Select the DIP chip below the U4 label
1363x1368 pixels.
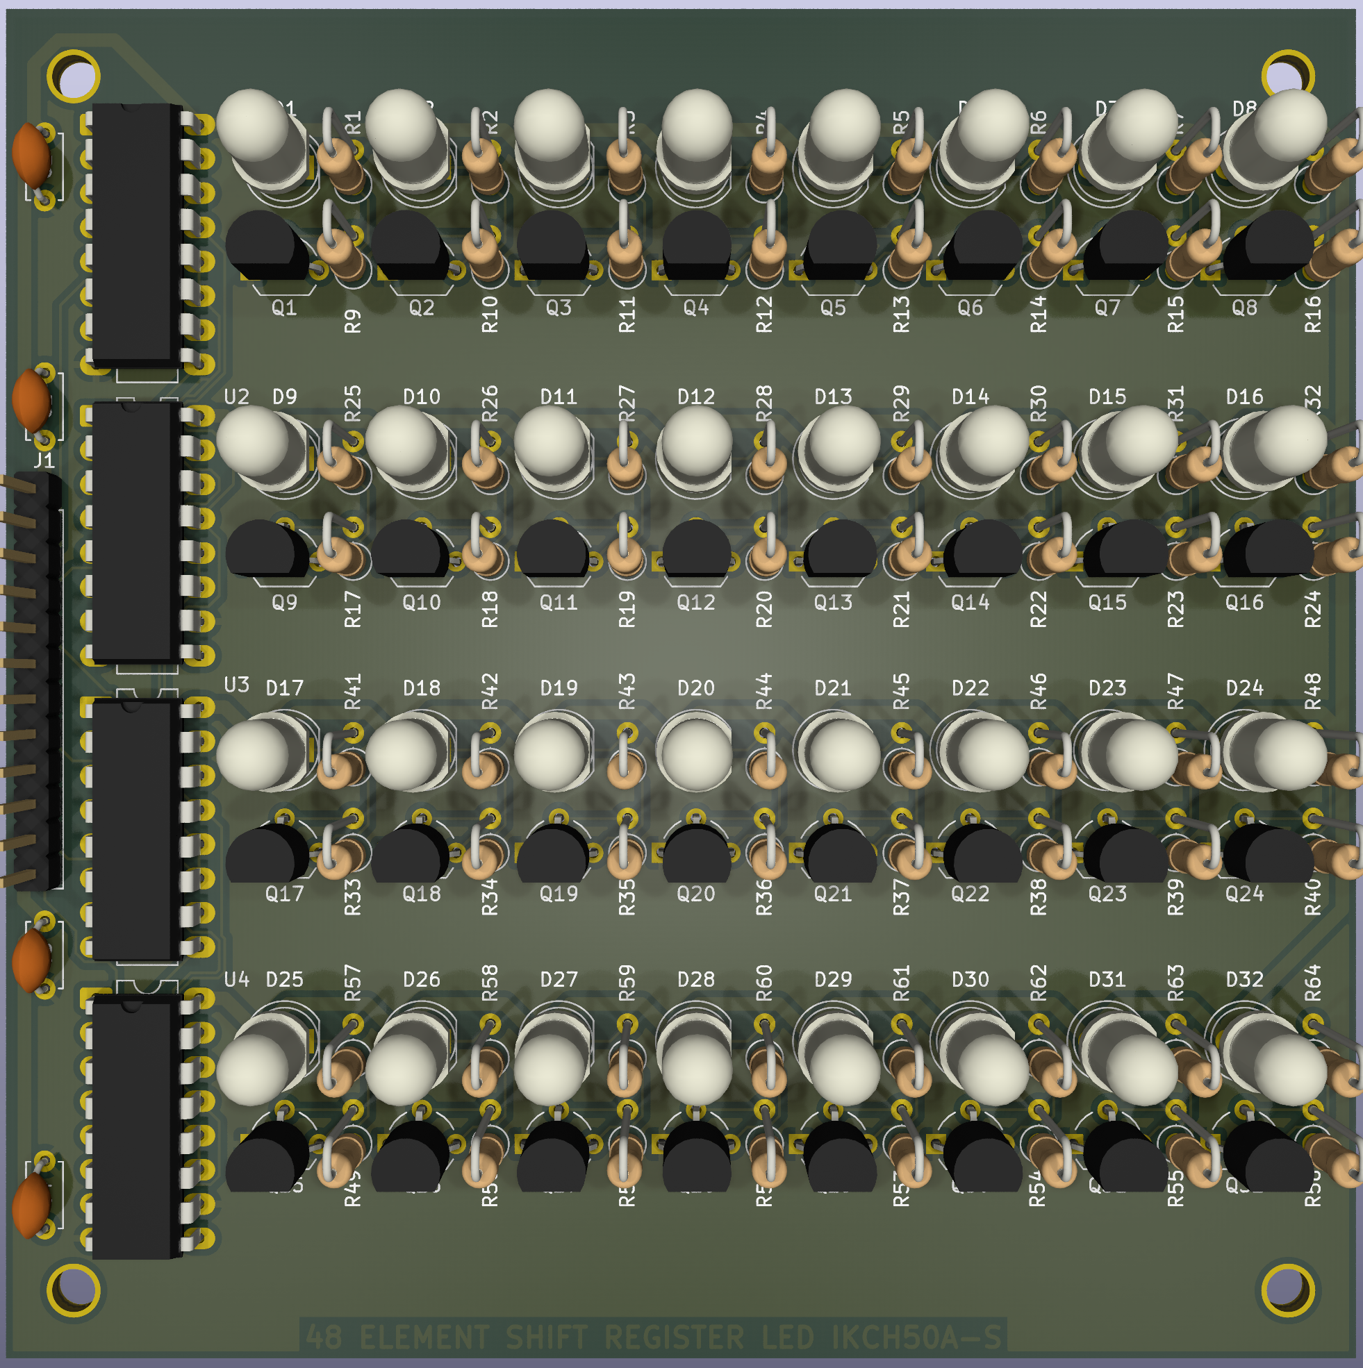[x=138, y=1126]
